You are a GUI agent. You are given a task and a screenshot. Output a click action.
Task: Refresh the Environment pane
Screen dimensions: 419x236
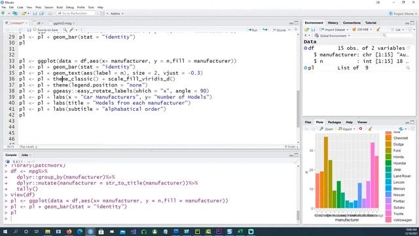tap(410, 29)
